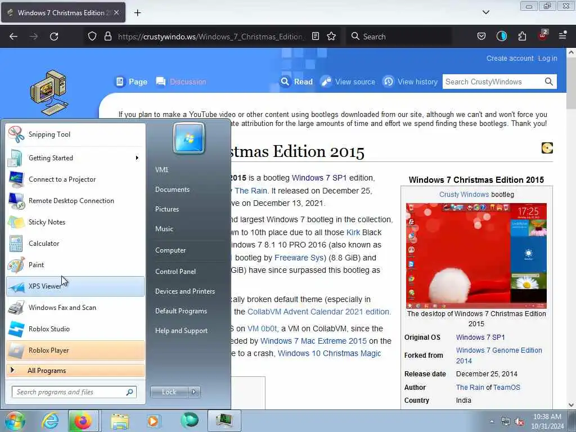Select View history tab
The height and width of the screenshot is (432, 576).
coord(410,82)
